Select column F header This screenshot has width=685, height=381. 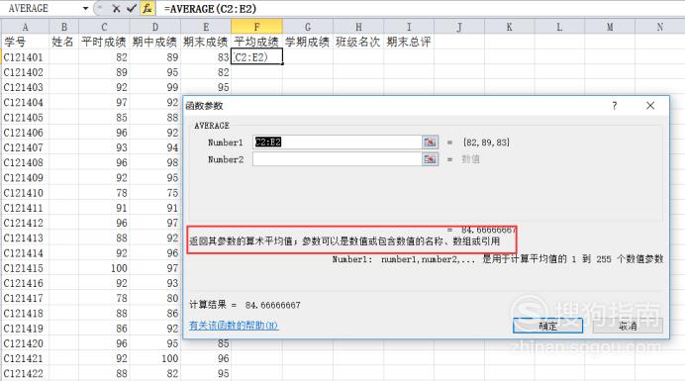(x=257, y=27)
